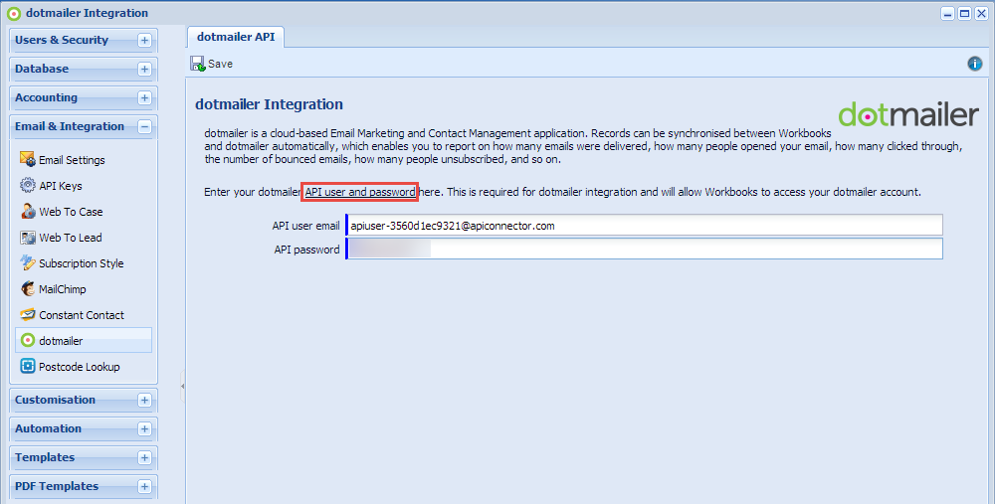Click the Email Settings icon in sidebar
995x504 pixels.
[27, 159]
